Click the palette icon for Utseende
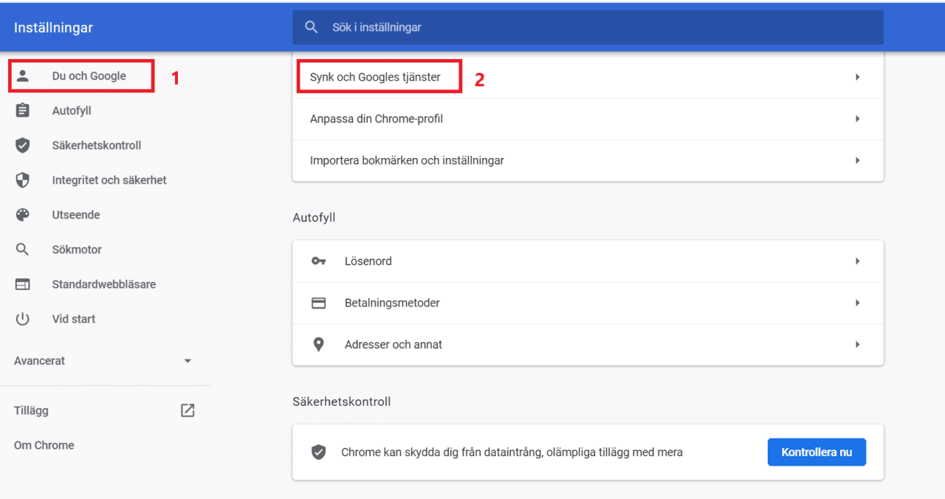Screen dimensions: 945x499 click(x=23, y=215)
